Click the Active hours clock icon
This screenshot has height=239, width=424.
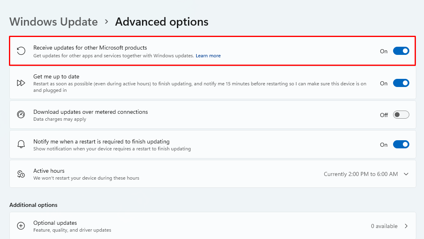[x=21, y=174]
